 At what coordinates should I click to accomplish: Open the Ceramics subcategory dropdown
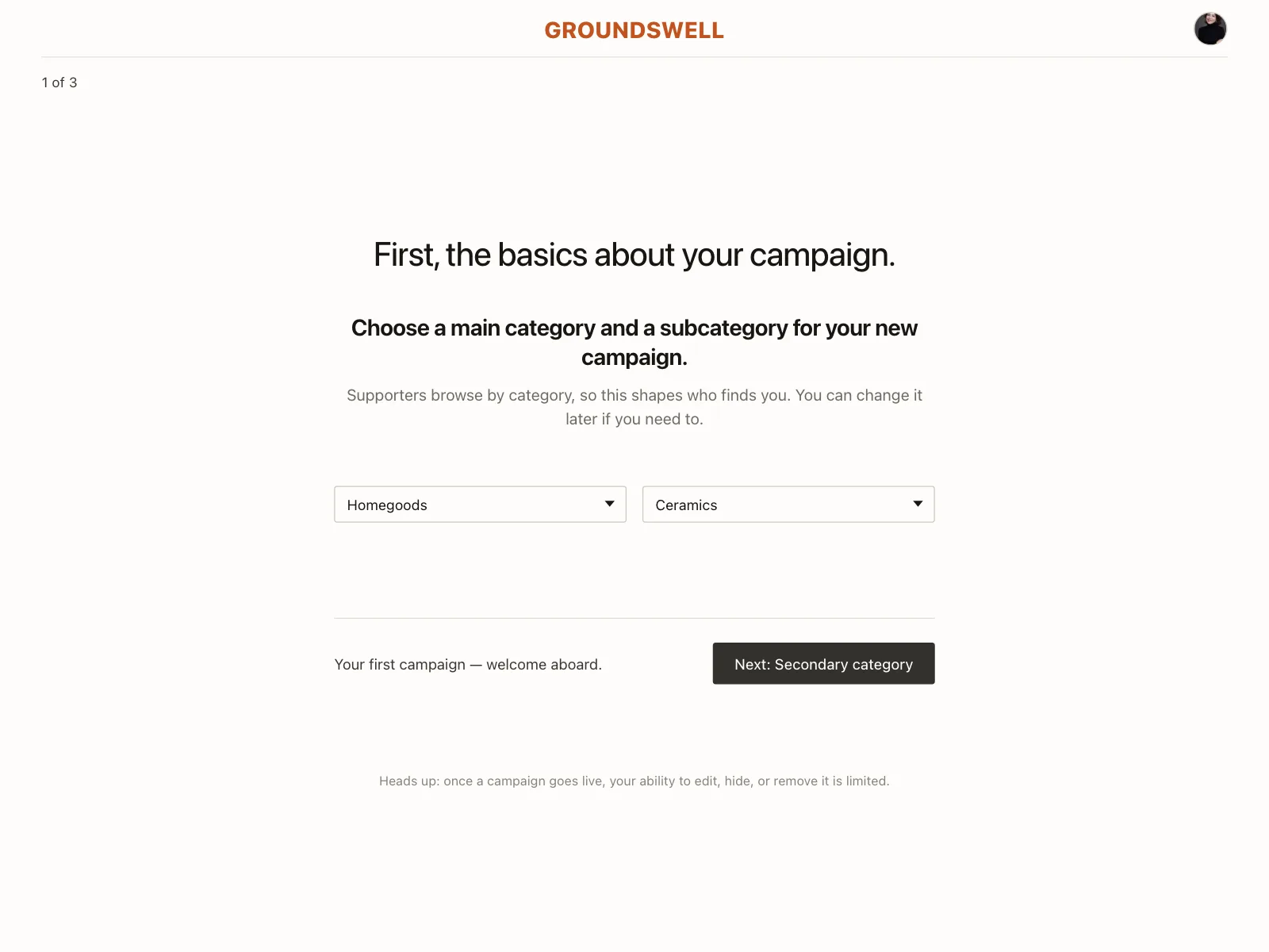coord(788,505)
